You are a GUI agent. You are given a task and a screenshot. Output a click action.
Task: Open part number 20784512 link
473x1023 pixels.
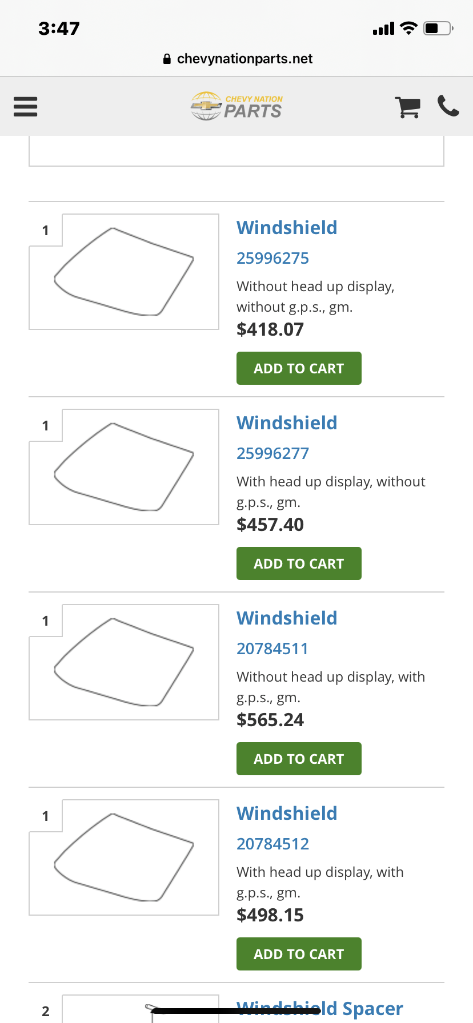pos(272,844)
